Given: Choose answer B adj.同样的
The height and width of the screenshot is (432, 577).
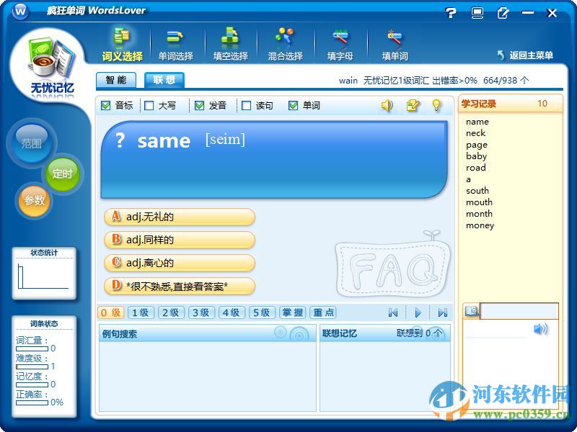Looking at the screenshot, I should point(179,240).
